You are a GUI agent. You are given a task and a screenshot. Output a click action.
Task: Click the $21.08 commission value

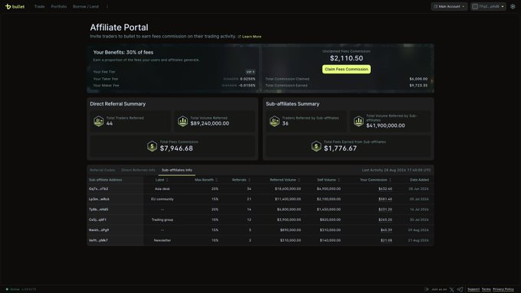[386, 240]
